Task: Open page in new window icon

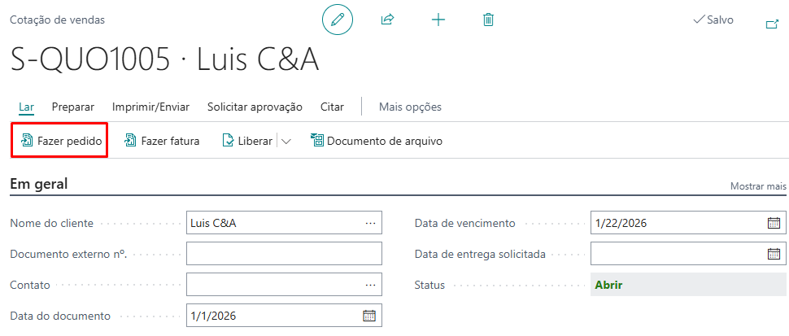Action: point(772,24)
